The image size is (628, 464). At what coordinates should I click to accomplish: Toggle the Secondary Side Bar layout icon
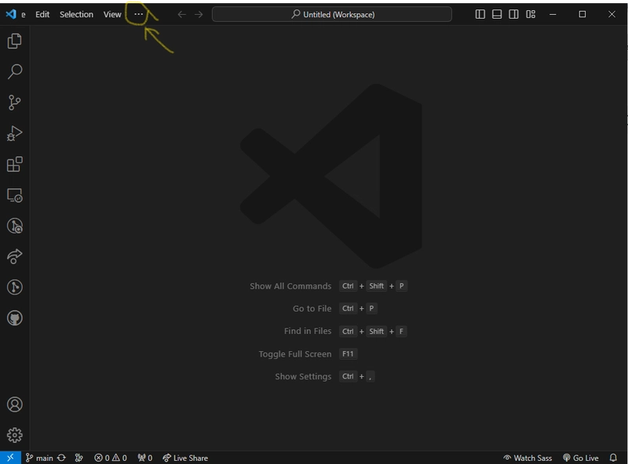pos(513,14)
